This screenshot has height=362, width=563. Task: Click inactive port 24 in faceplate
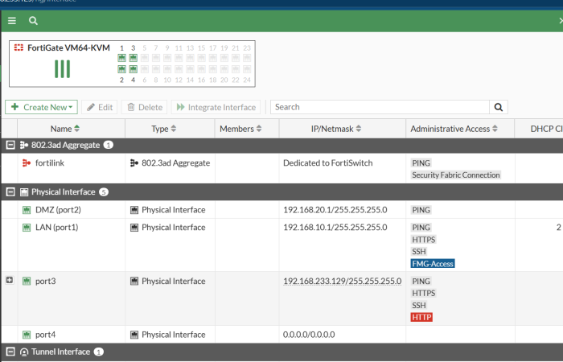(x=247, y=69)
